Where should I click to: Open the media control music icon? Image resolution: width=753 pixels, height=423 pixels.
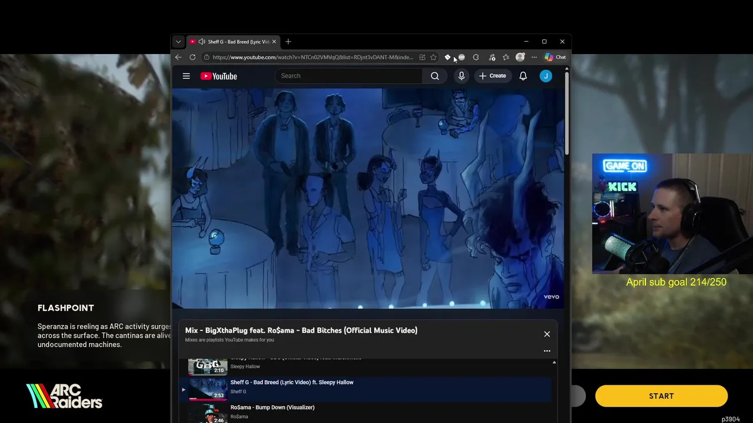tap(492, 57)
